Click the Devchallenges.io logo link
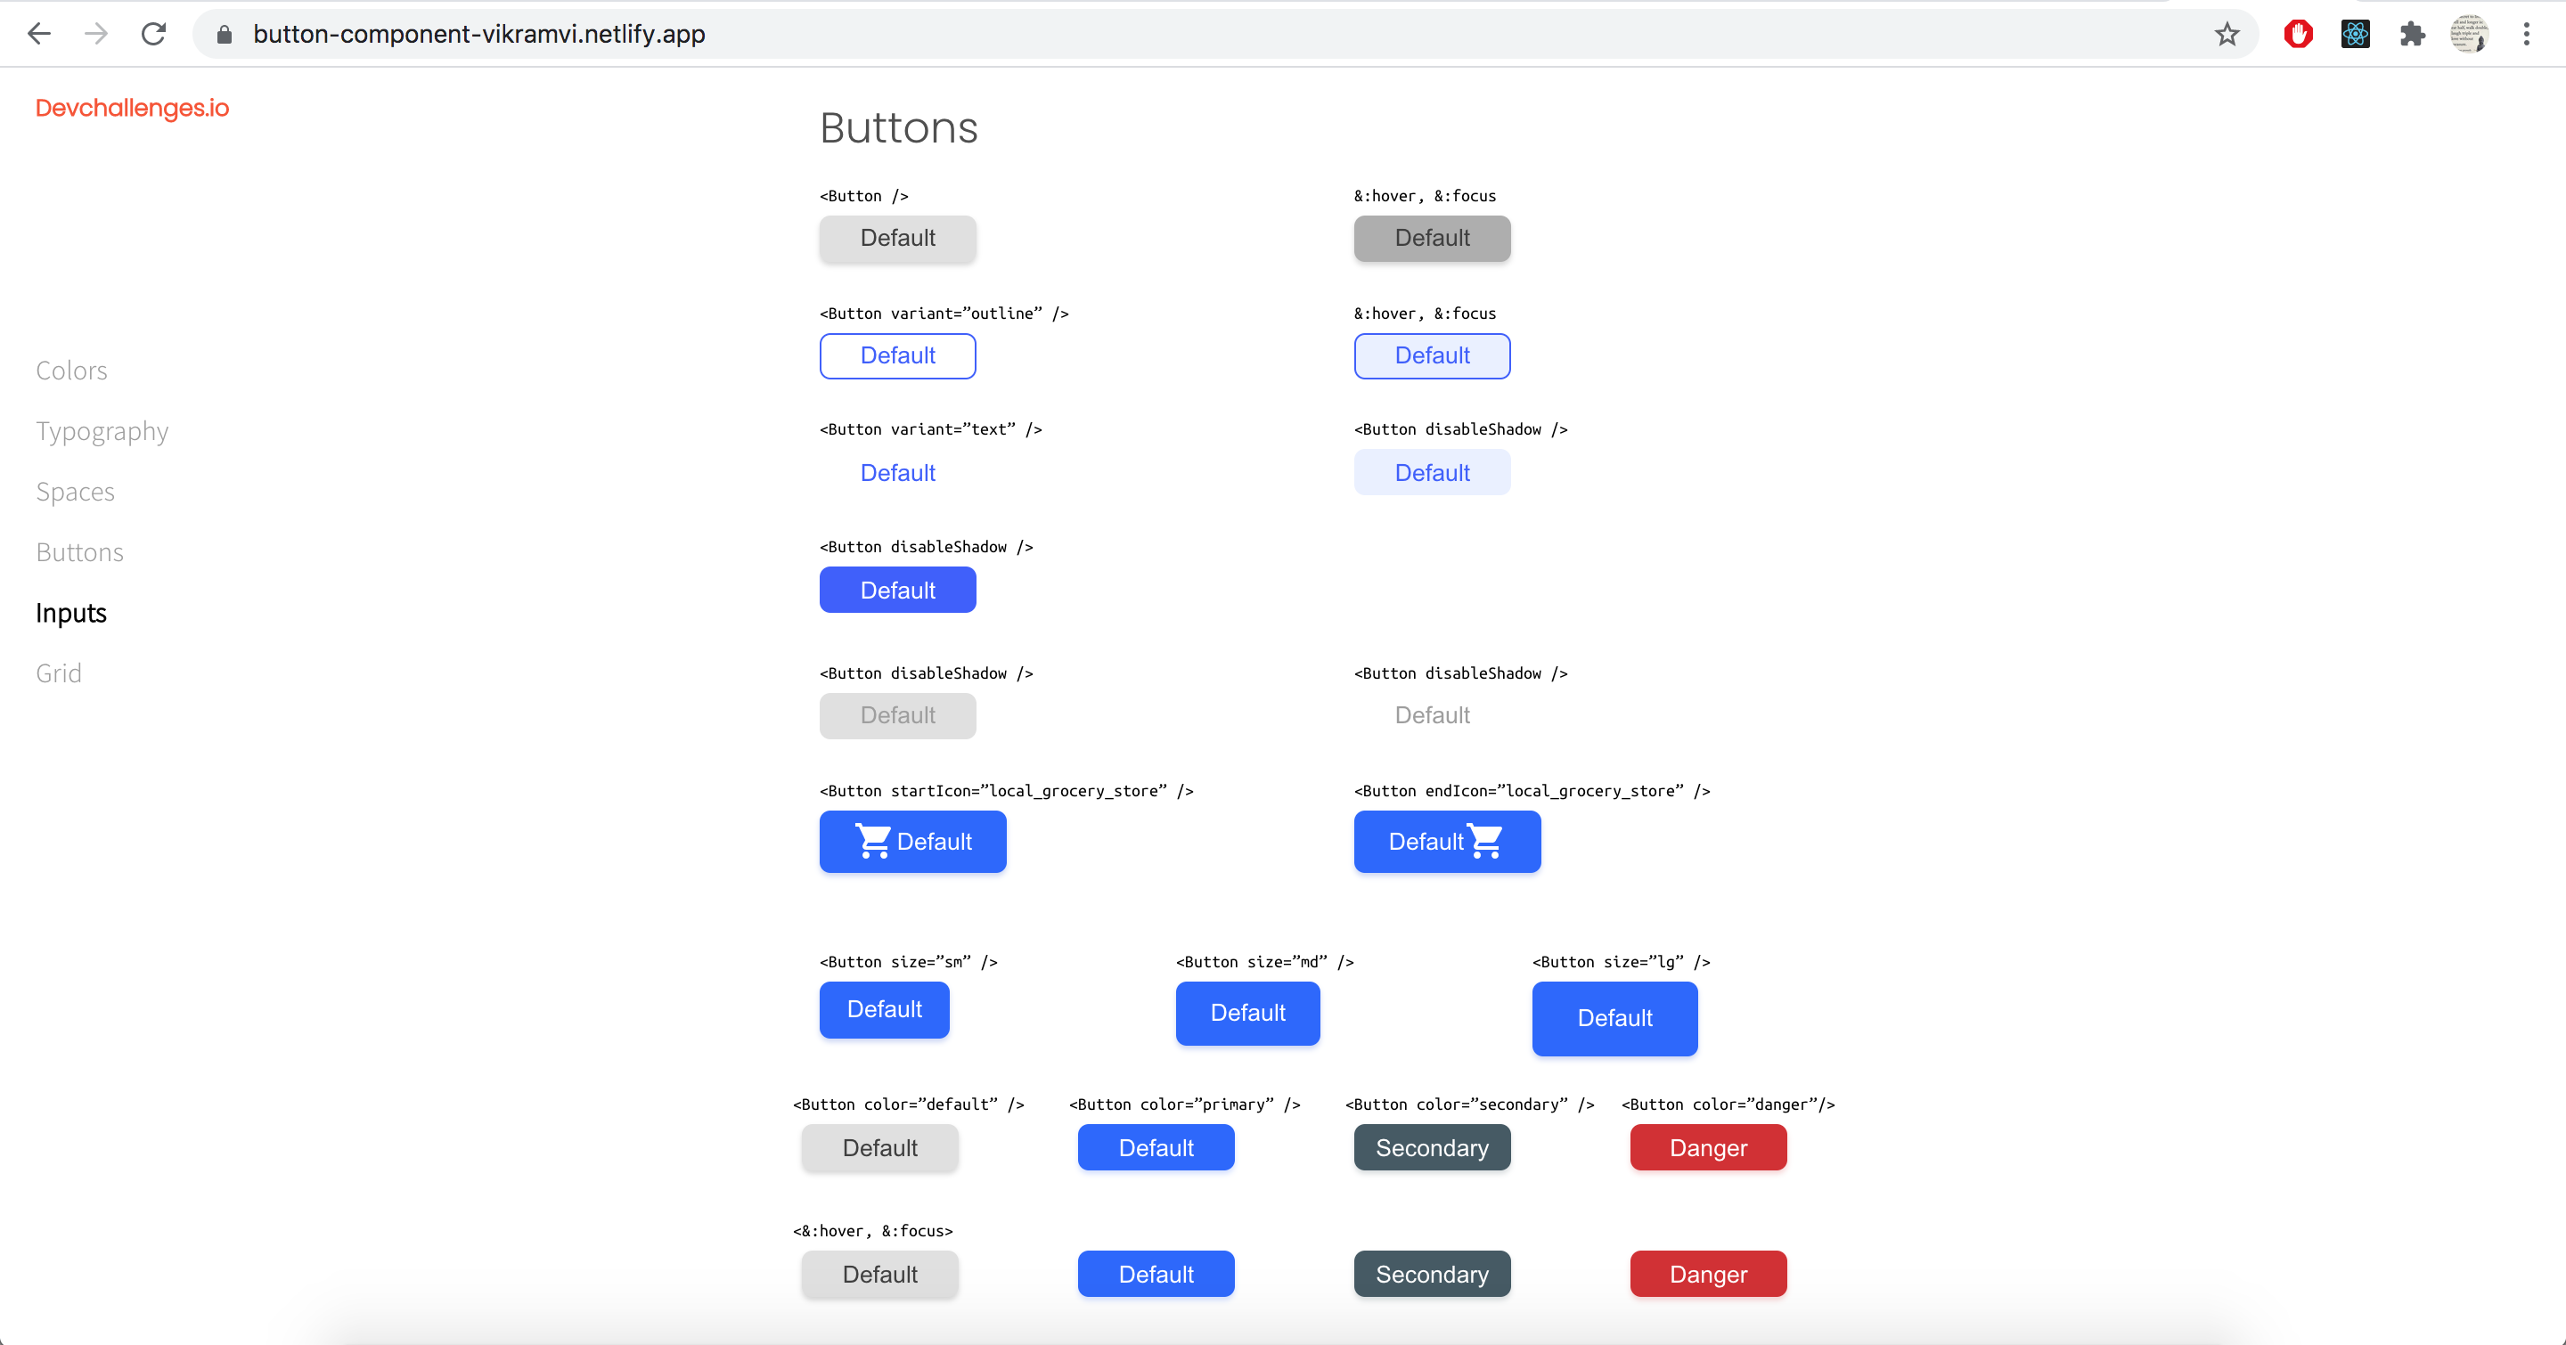 coord(133,108)
